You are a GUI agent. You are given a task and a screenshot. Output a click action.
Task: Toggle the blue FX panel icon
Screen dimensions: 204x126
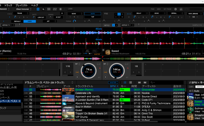pos(38,9)
